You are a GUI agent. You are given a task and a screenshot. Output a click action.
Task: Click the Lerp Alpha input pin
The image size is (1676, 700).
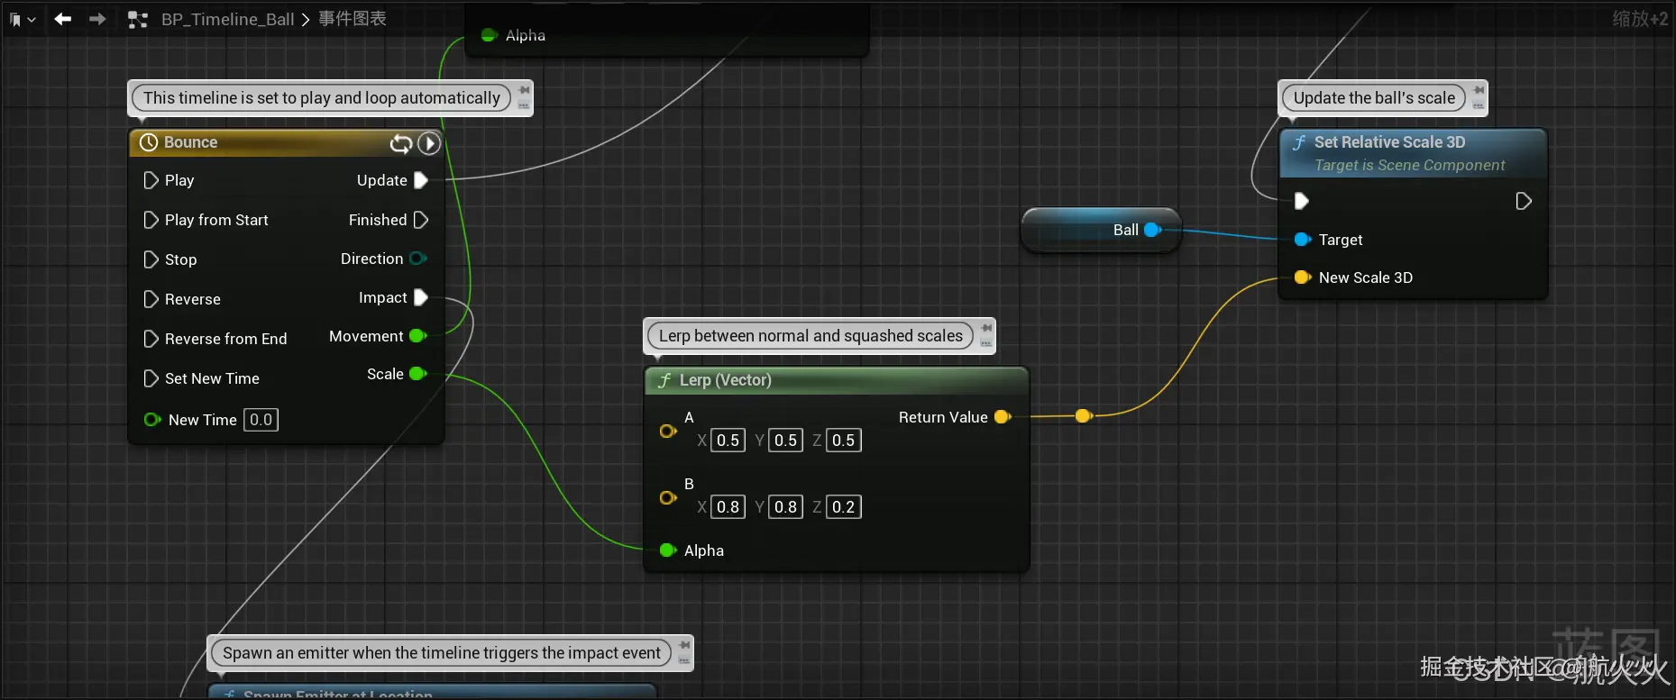pos(668,550)
